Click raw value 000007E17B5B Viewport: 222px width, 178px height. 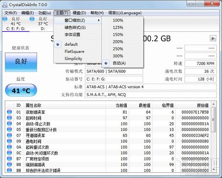point(195,112)
